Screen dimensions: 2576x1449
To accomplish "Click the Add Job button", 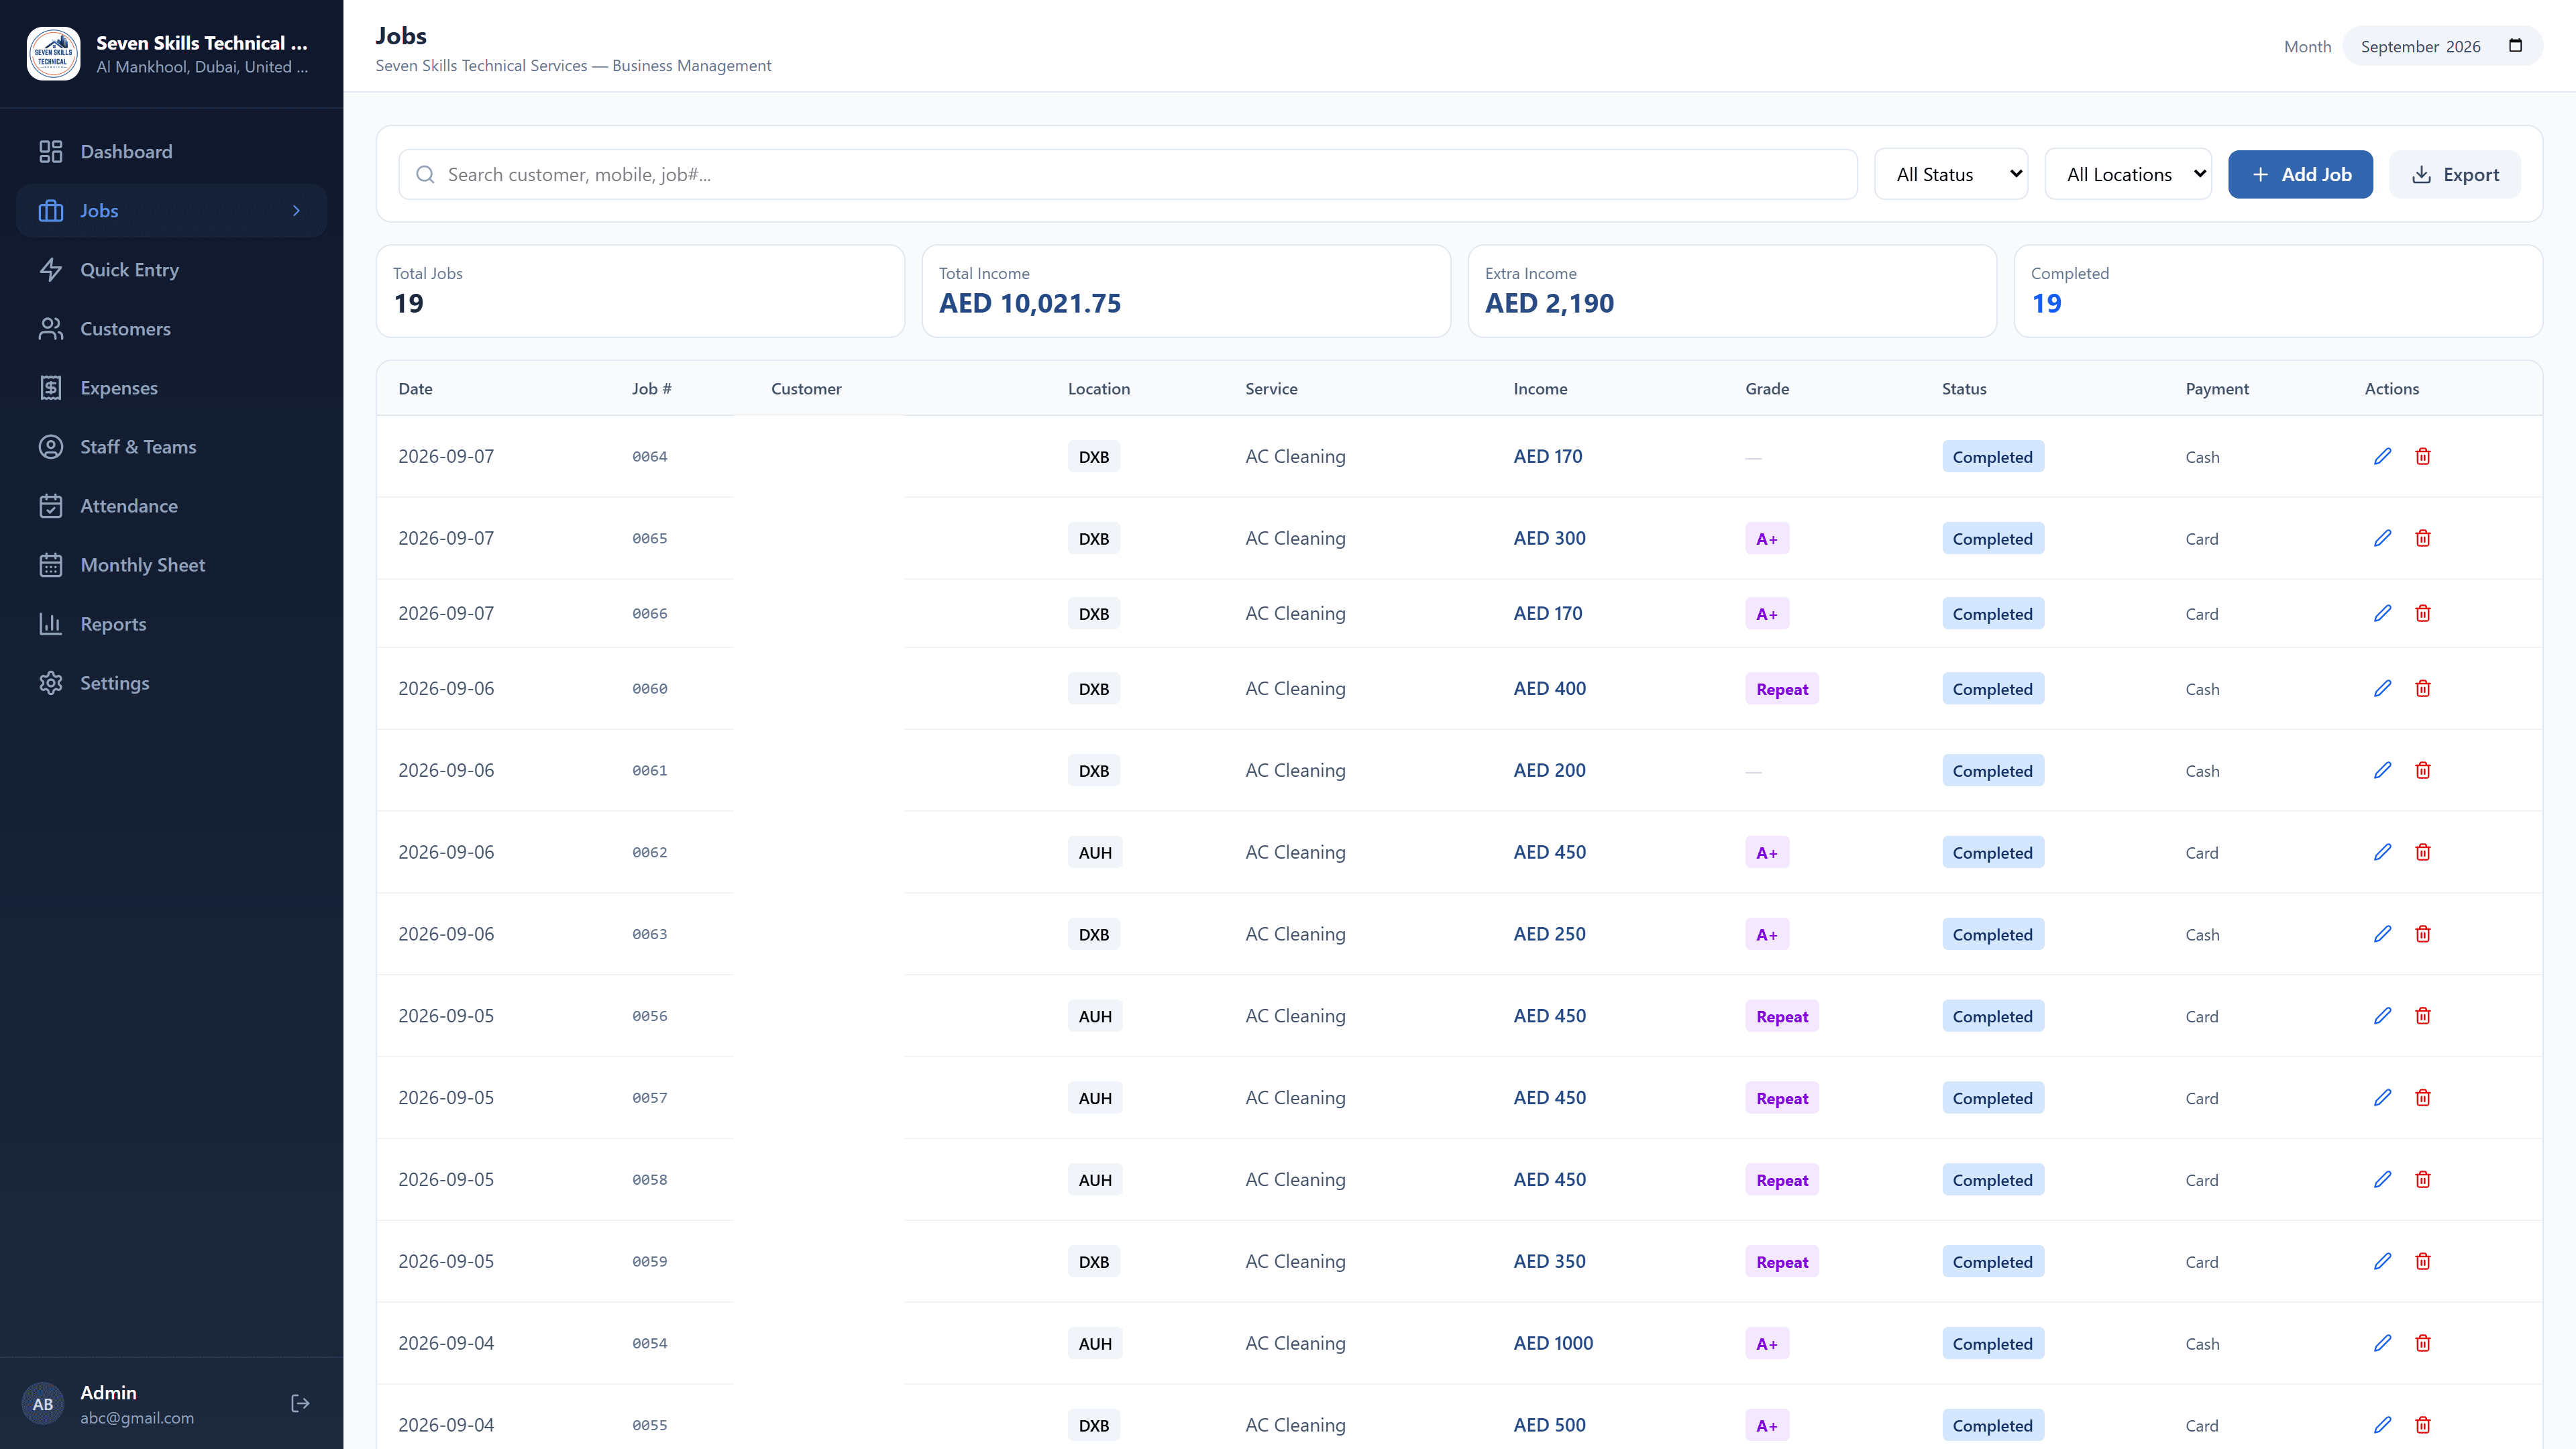I will click(x=2300, y=175).
